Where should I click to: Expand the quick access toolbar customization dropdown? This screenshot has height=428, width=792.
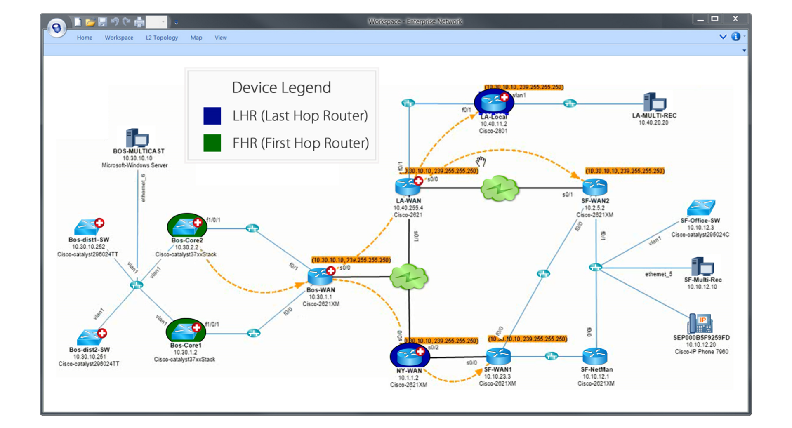click(176, 22)
